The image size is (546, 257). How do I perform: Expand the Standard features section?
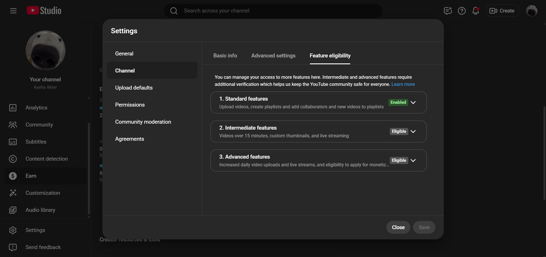click(413, 102)
